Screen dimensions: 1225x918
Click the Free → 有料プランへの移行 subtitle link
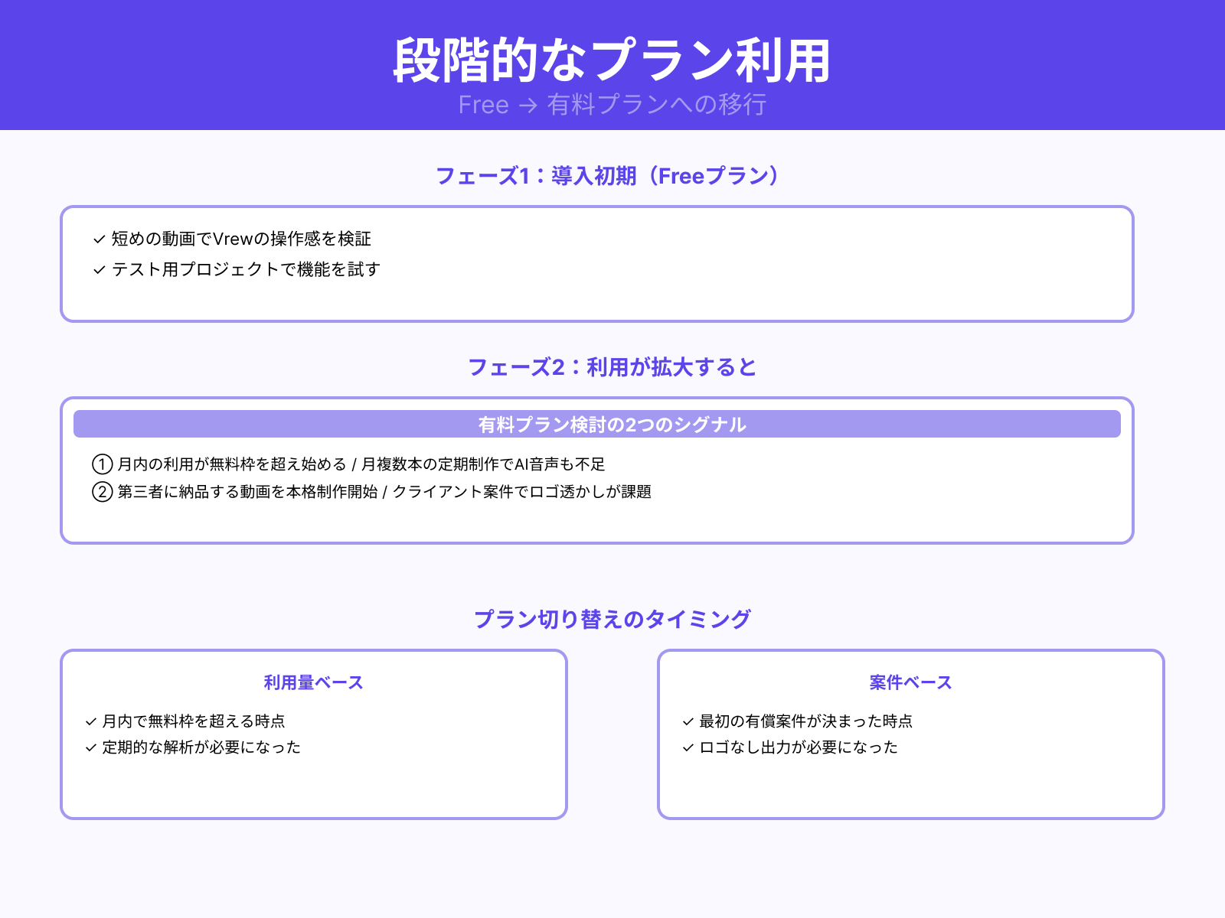coord(612,106)
